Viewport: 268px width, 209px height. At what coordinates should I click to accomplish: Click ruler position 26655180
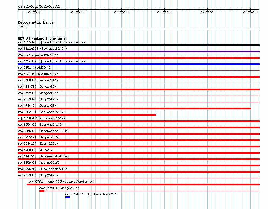pos(35,12)
